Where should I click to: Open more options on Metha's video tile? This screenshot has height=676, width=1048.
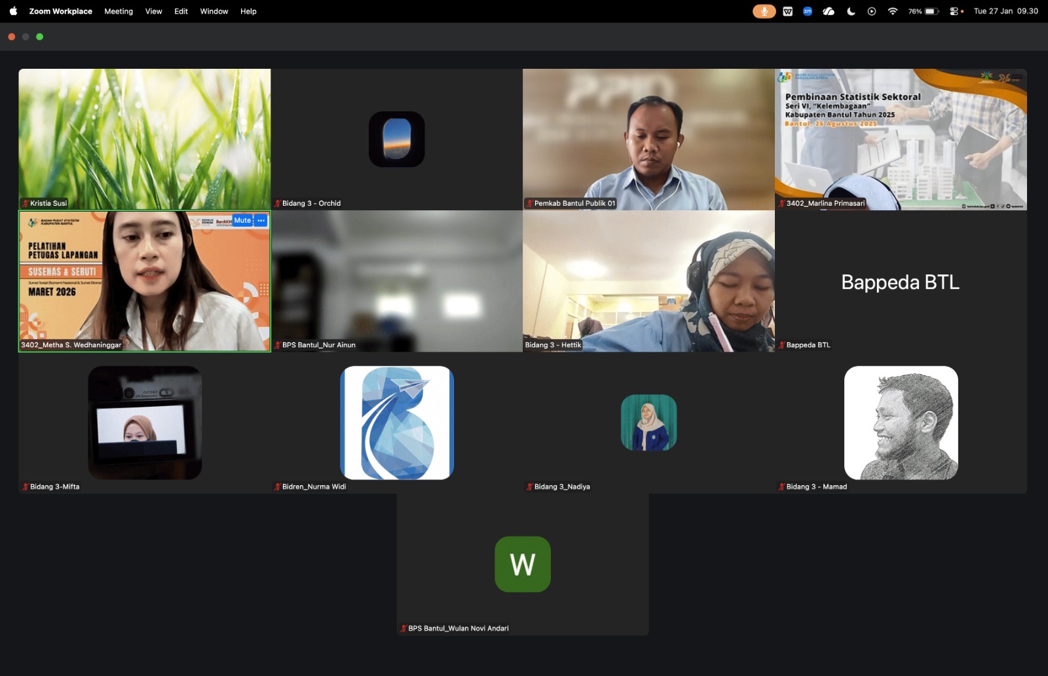coord(261,221)
